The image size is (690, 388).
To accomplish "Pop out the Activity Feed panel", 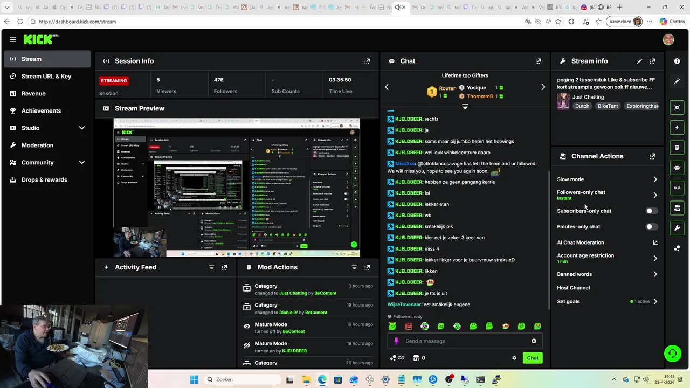I will [x=225, y=267].
